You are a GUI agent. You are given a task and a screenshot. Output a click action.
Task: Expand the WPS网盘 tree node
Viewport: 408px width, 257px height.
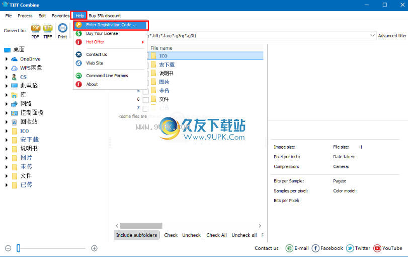[7, 68]
